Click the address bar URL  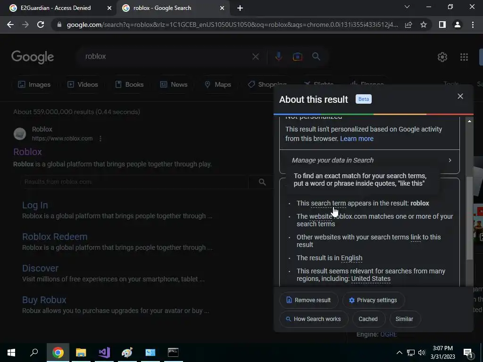[x=232, y=25]
